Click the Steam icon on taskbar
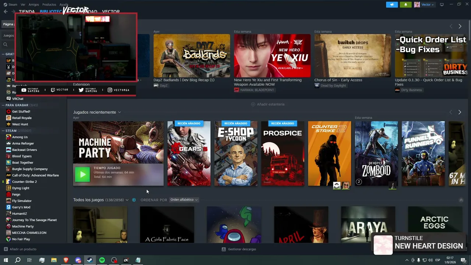This screenshot has height=265, width=471. click(x=90, y=260)
